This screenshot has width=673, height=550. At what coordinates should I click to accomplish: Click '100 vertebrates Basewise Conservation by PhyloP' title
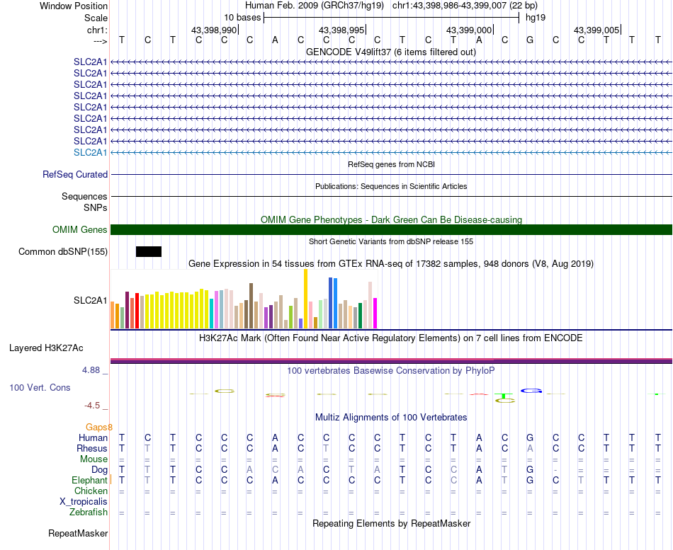[391, 370]
